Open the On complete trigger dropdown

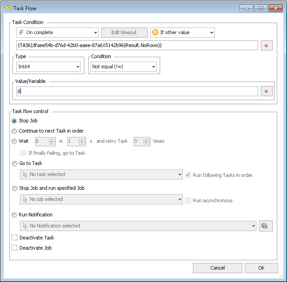tap(57, 32)
